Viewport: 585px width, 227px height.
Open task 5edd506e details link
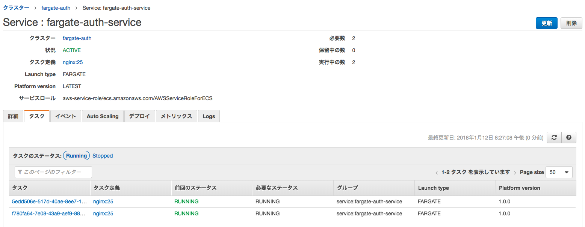[x=49, y=201]
